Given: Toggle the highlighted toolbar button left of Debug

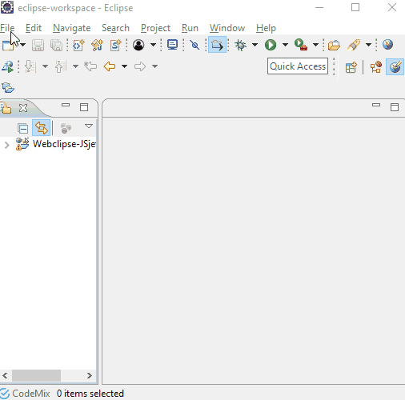Looking at the screenshot, I should (x=217, y=45).
